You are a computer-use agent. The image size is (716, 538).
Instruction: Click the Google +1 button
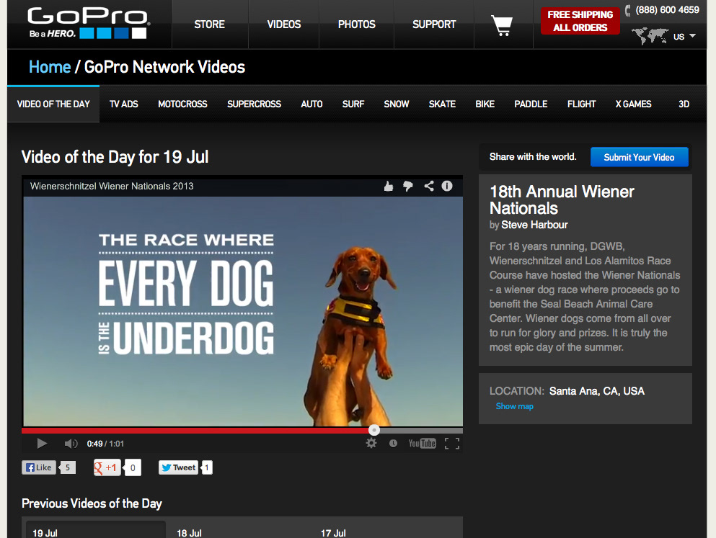coord(107,467)
